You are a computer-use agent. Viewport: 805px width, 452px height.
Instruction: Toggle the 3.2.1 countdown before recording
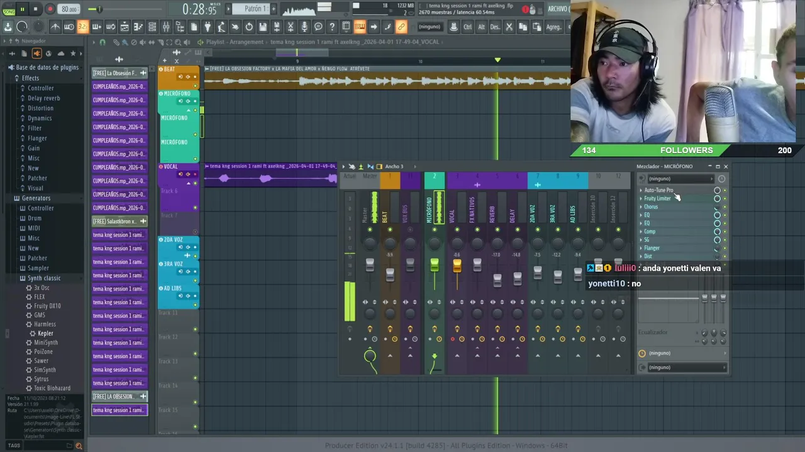point(82,26)
